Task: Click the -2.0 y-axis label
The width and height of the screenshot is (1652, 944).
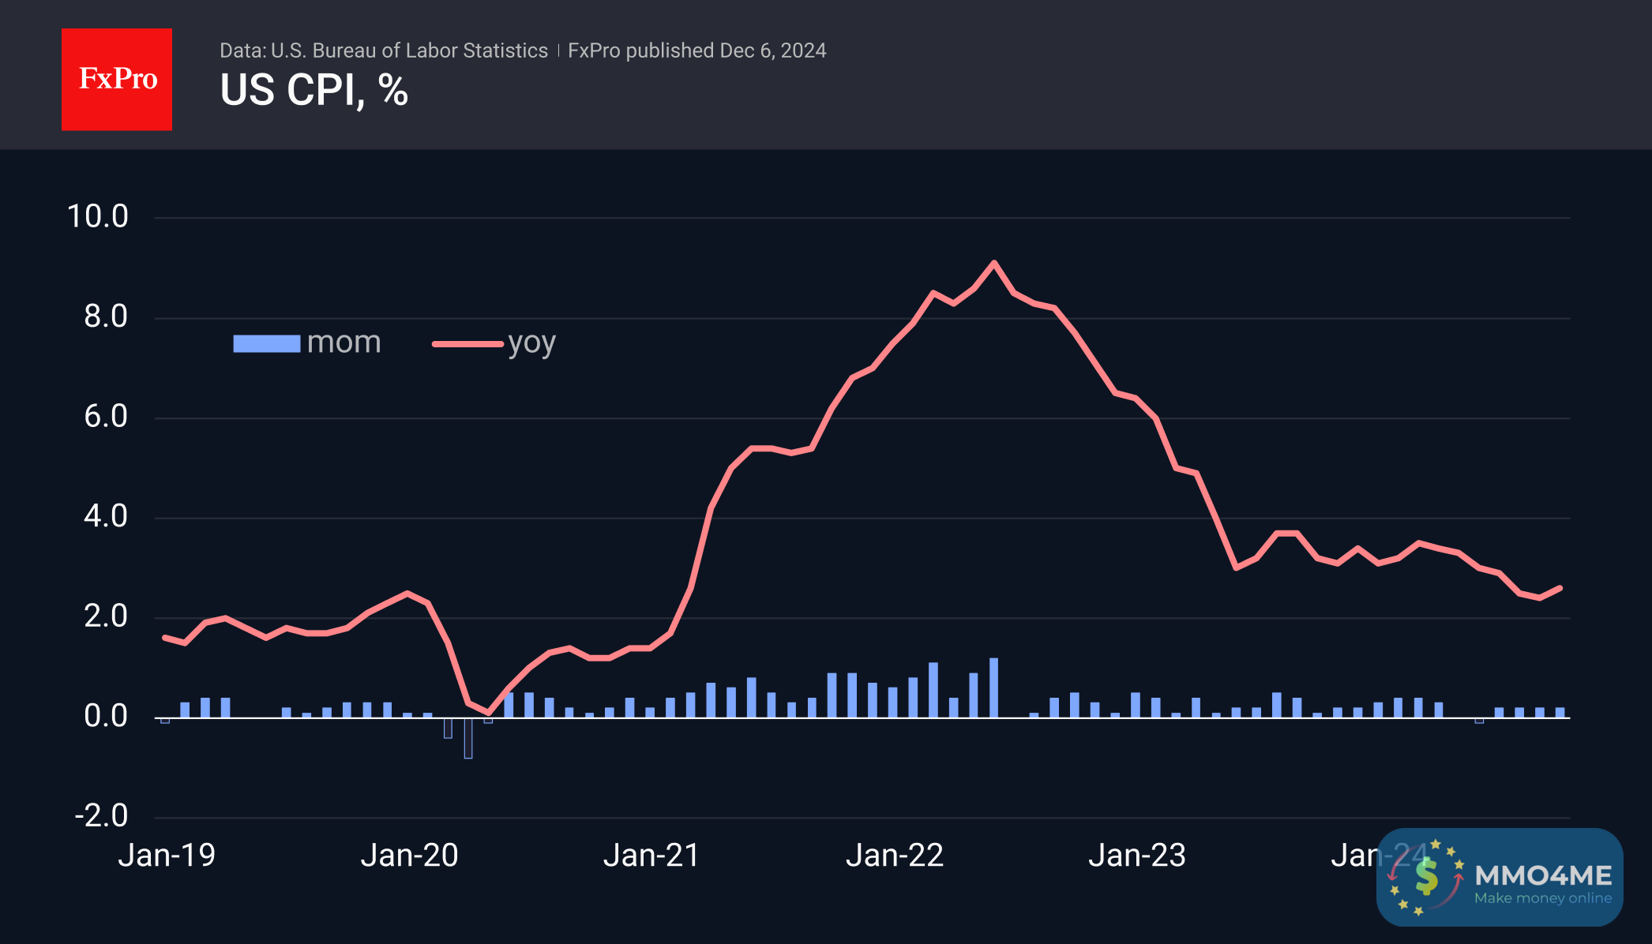Action: (101, 815)
